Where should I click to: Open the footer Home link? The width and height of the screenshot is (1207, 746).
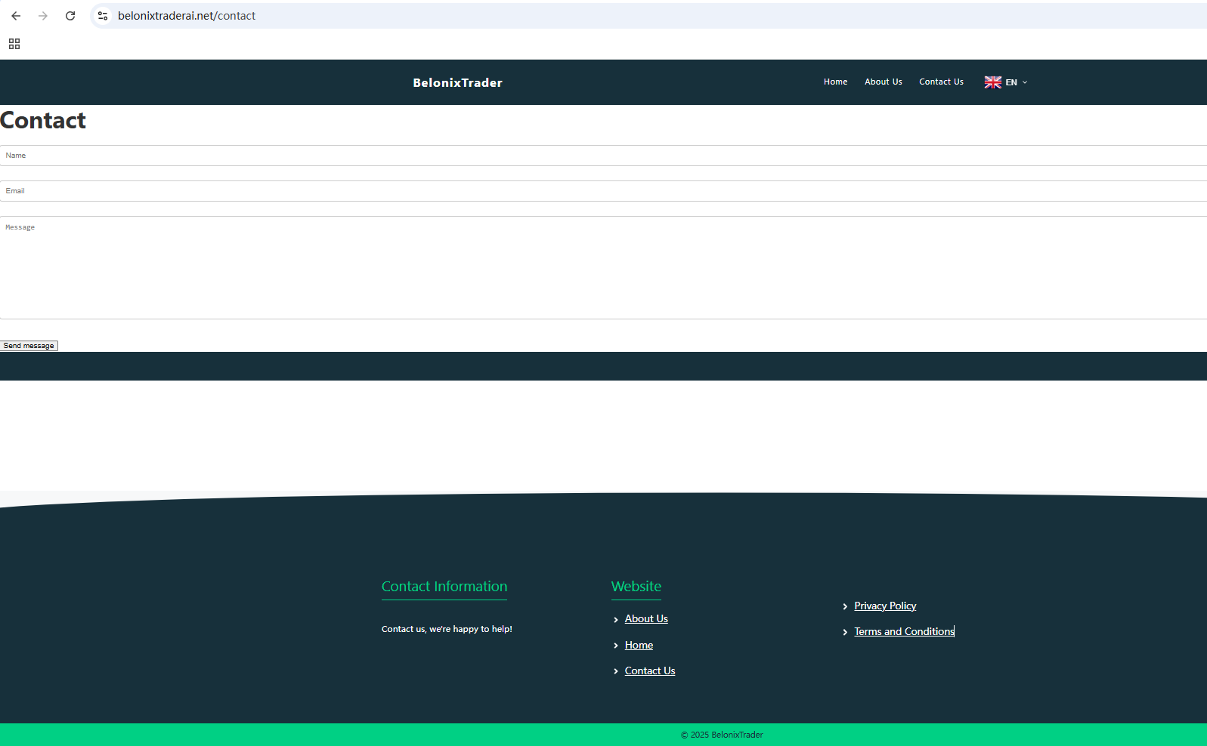coord(639,646)
